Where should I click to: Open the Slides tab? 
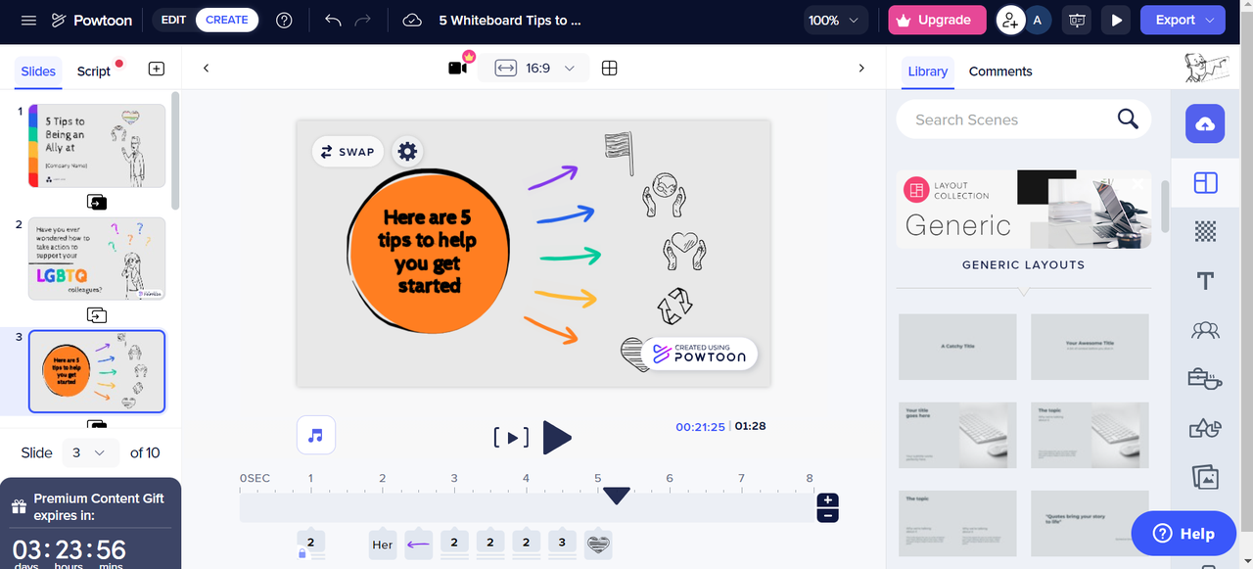coord(38,71)
